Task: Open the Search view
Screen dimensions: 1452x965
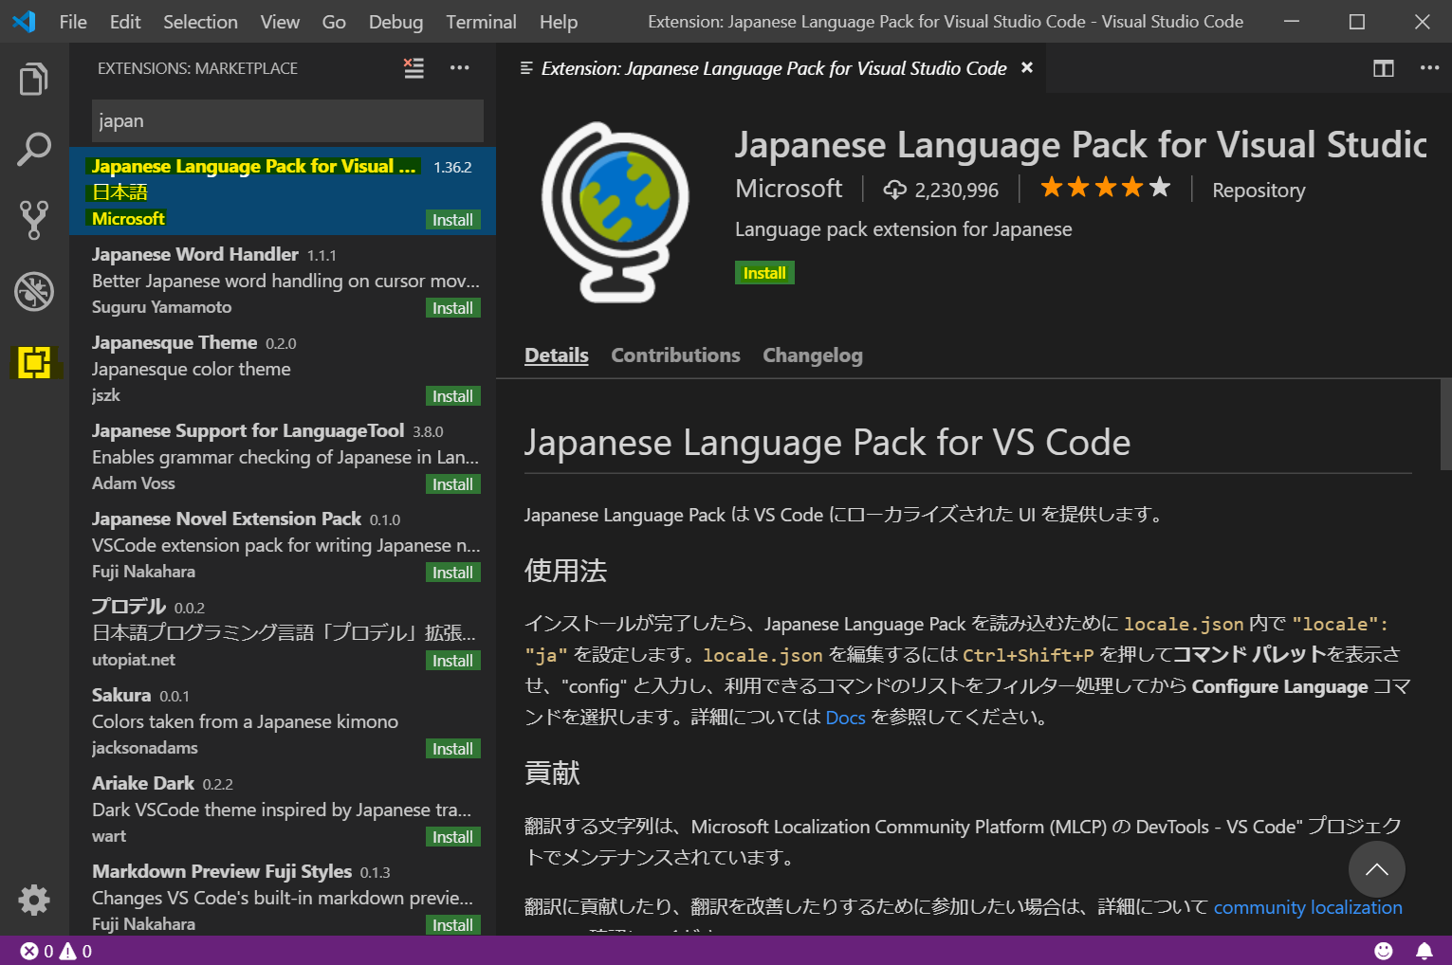Action: coord(34,149)
